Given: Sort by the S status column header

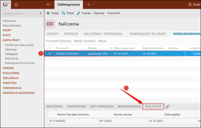Looking at the screenshot, I should pyautogui.click(x=49, y=48).
